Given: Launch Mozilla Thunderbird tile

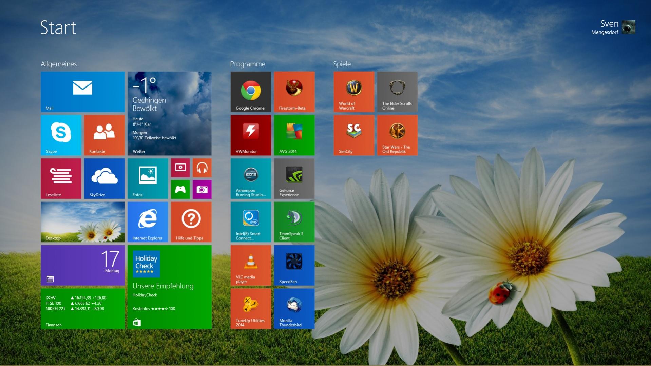Looking at the screenshot, I should point(294,309).
